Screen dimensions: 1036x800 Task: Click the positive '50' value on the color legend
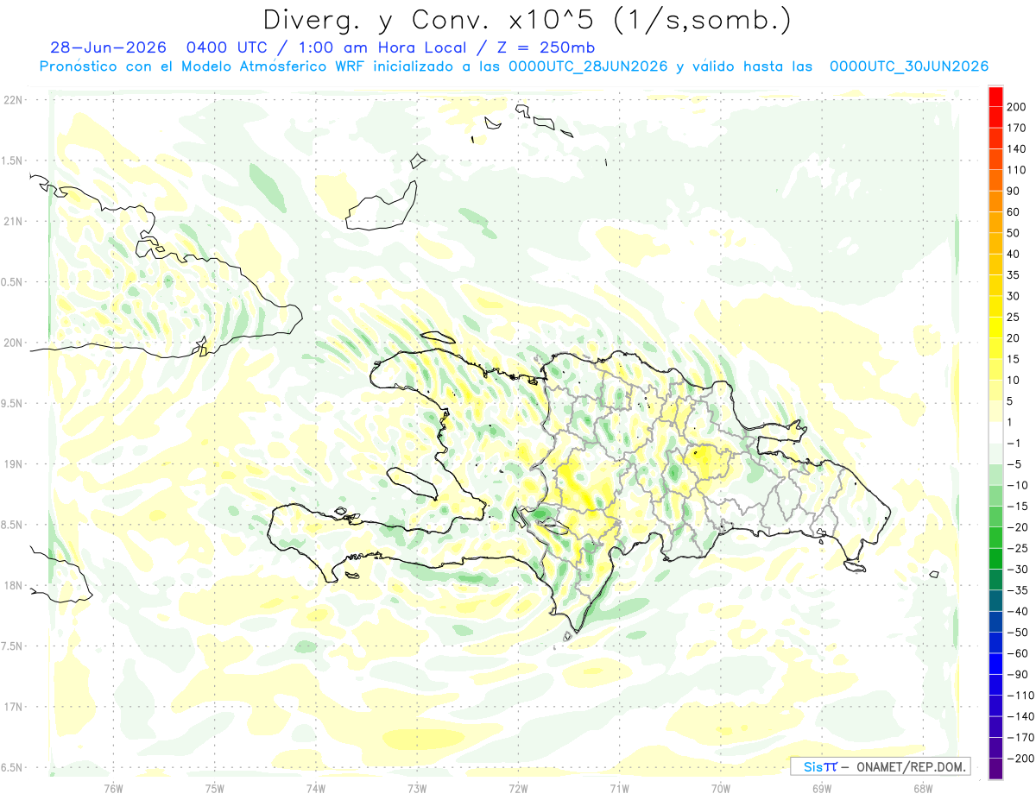coord(1014,232)
